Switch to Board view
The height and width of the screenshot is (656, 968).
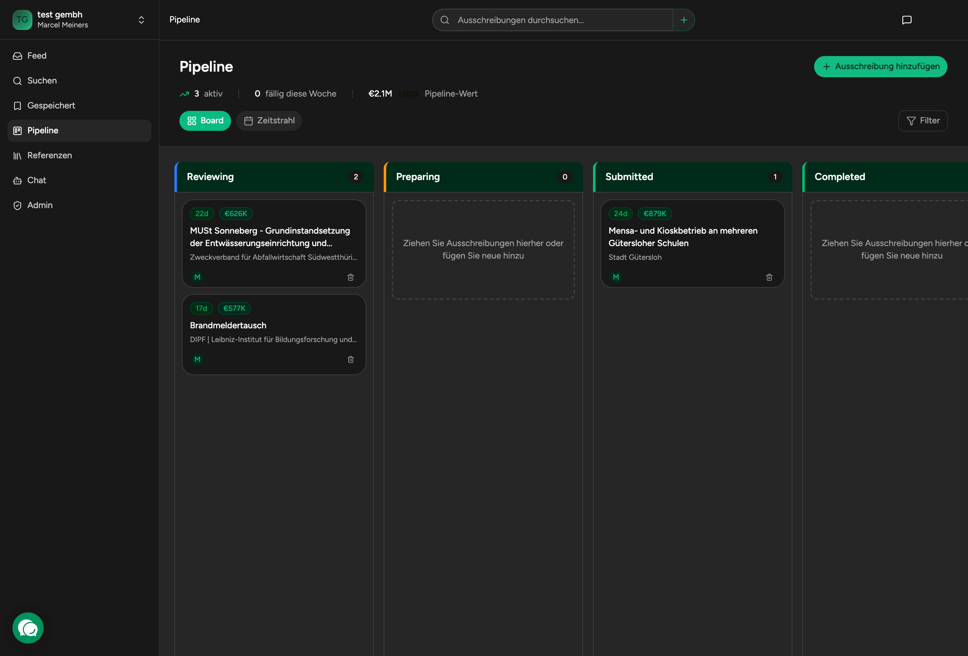tap(205, 121)
